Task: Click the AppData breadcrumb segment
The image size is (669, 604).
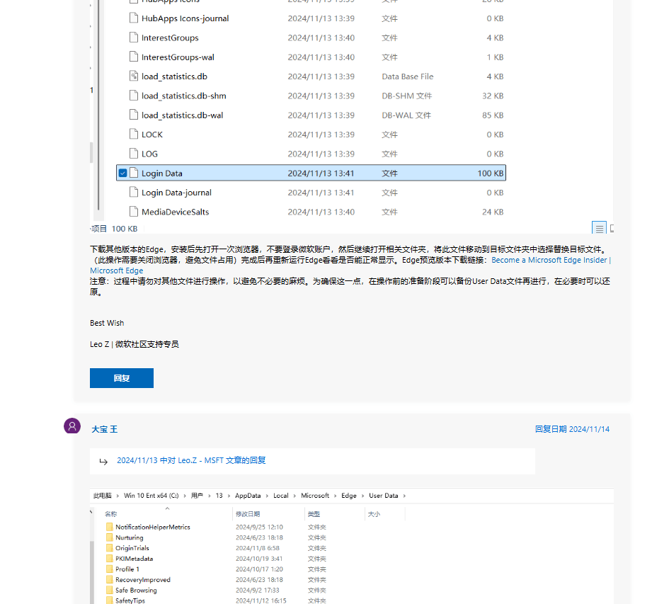Action: point(248,496)
